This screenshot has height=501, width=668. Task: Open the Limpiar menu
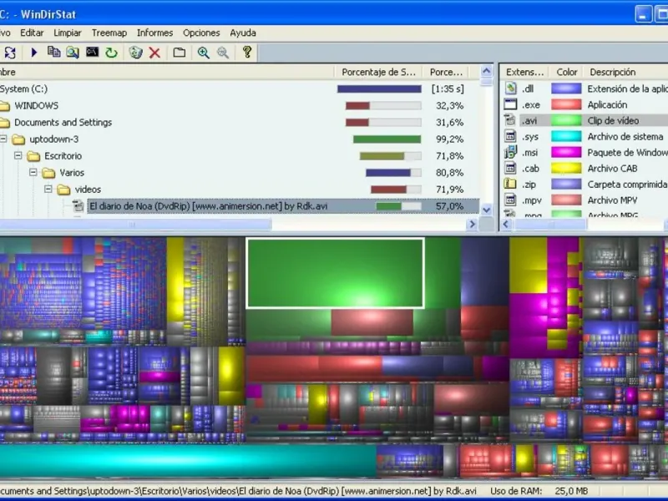click(68, 33)
